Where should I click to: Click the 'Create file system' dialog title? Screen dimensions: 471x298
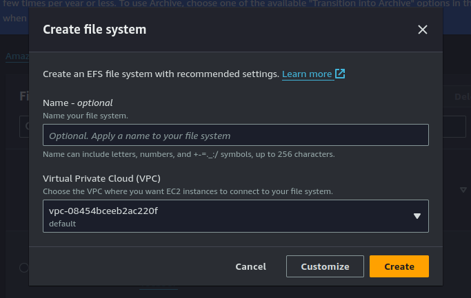[x=94, y=30]
